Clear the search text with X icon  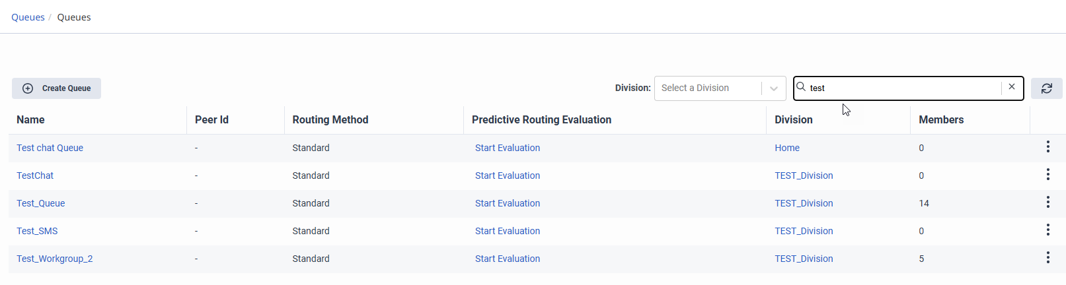(1012, 87)
